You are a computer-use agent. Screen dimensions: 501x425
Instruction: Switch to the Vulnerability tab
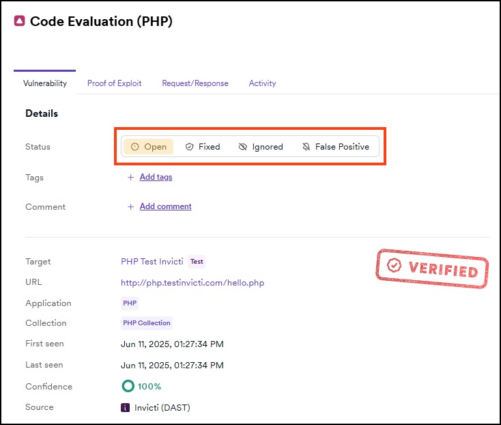(45, 83)
